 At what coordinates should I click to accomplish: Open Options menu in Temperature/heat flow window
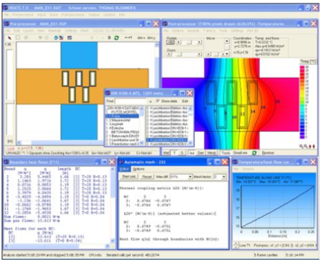click(x=248, y=169)
